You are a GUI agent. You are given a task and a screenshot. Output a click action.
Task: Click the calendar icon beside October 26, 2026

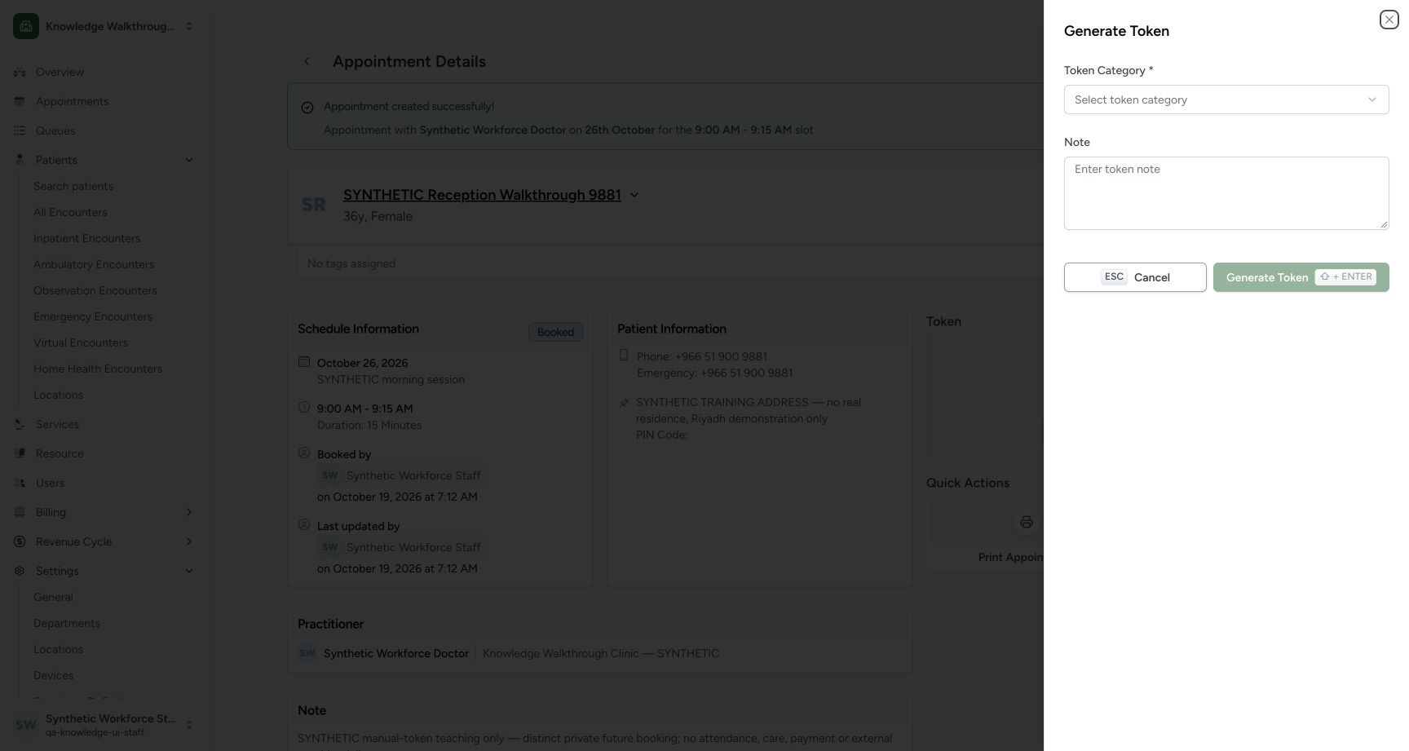coord(304,361)
